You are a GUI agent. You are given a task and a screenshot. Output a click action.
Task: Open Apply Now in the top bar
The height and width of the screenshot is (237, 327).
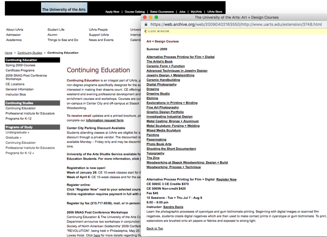112,12
